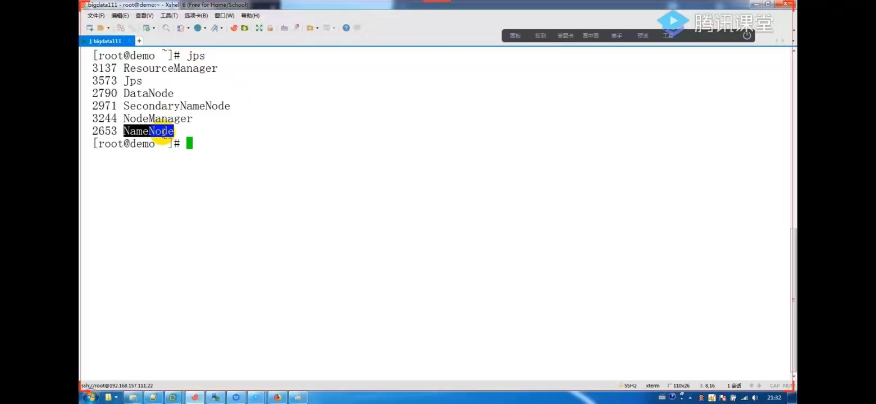Click the xterm status bar entry
This screenshot has height=404, width=876.
pos(653,386)
